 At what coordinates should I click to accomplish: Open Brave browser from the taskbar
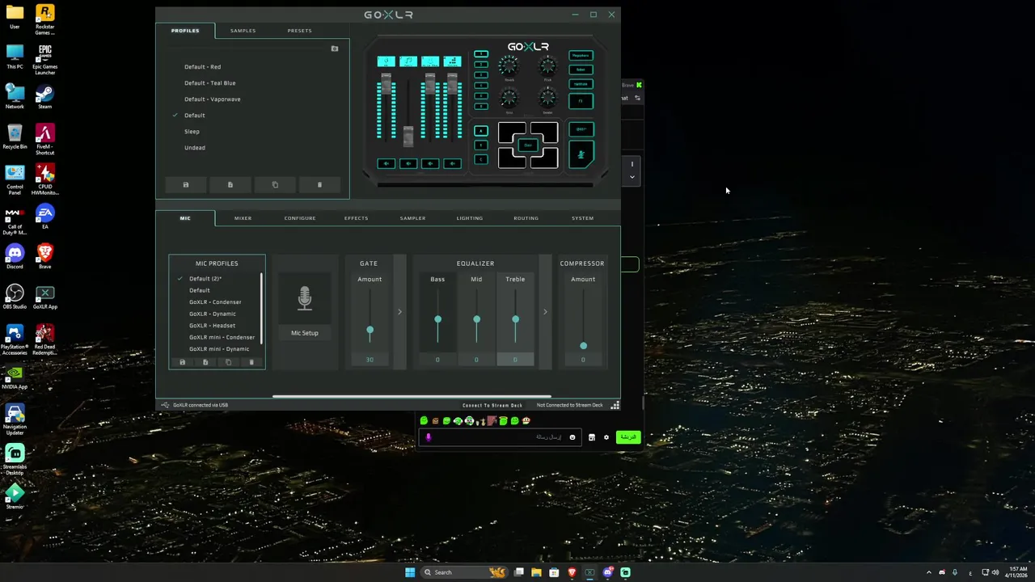(x=572, y=572)
